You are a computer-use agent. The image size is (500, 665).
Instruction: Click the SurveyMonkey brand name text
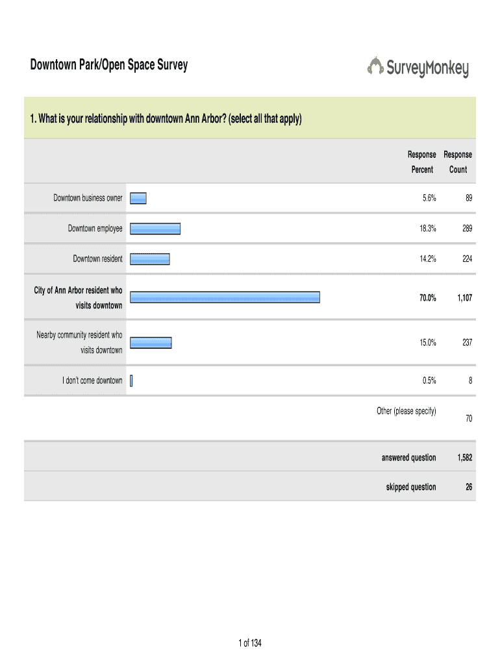point(427,68)
